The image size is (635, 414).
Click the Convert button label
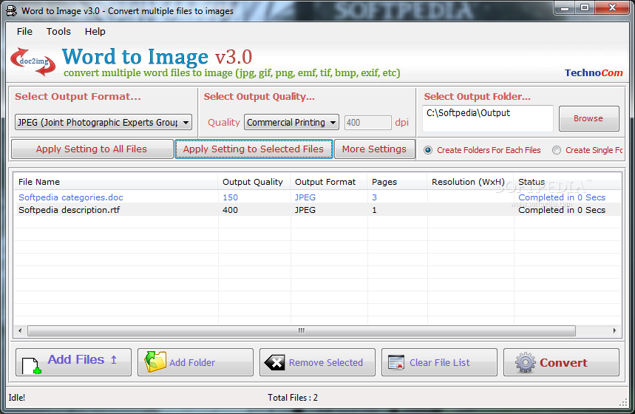(x=563, y=362)
